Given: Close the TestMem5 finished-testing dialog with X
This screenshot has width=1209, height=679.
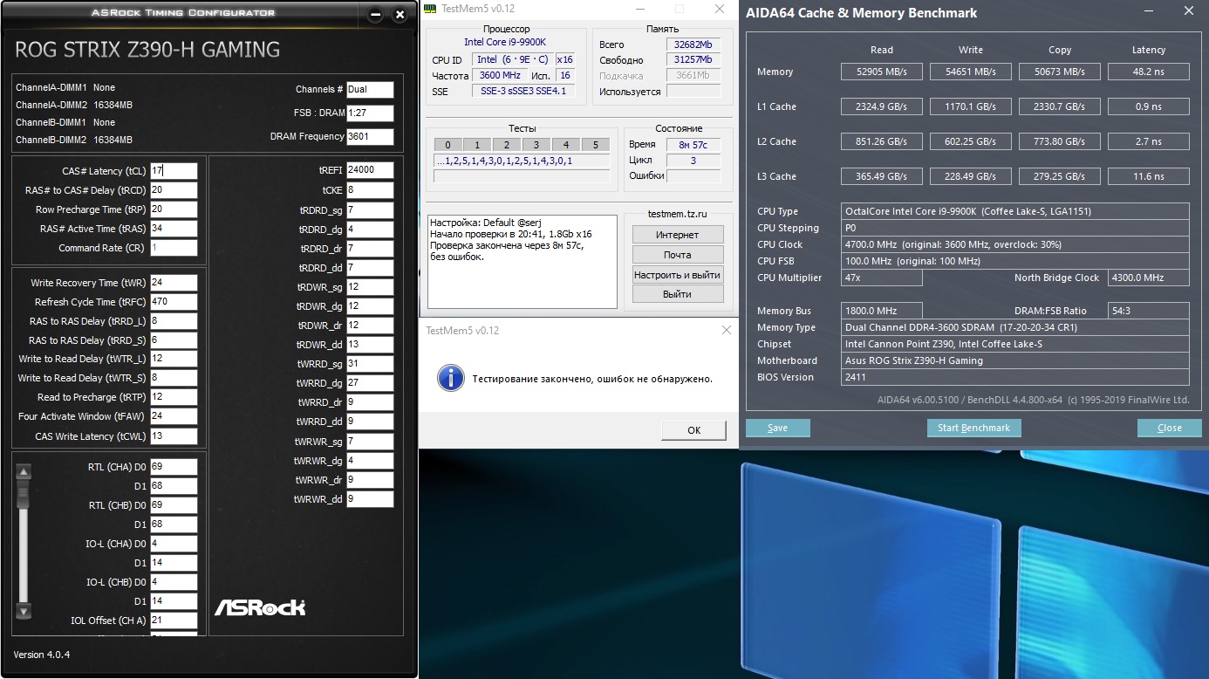Looking at the screenshot, I should click(x=727, y=330).
